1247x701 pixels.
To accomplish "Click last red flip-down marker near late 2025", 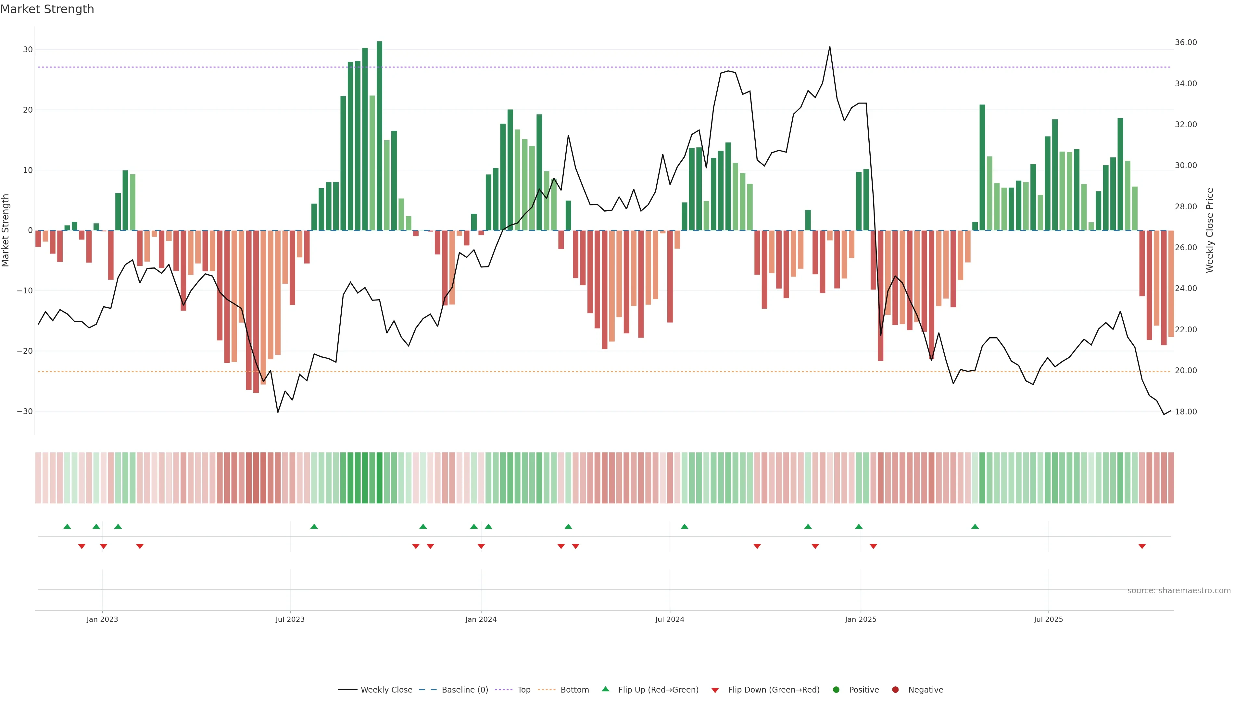I will click(1142, 546).
